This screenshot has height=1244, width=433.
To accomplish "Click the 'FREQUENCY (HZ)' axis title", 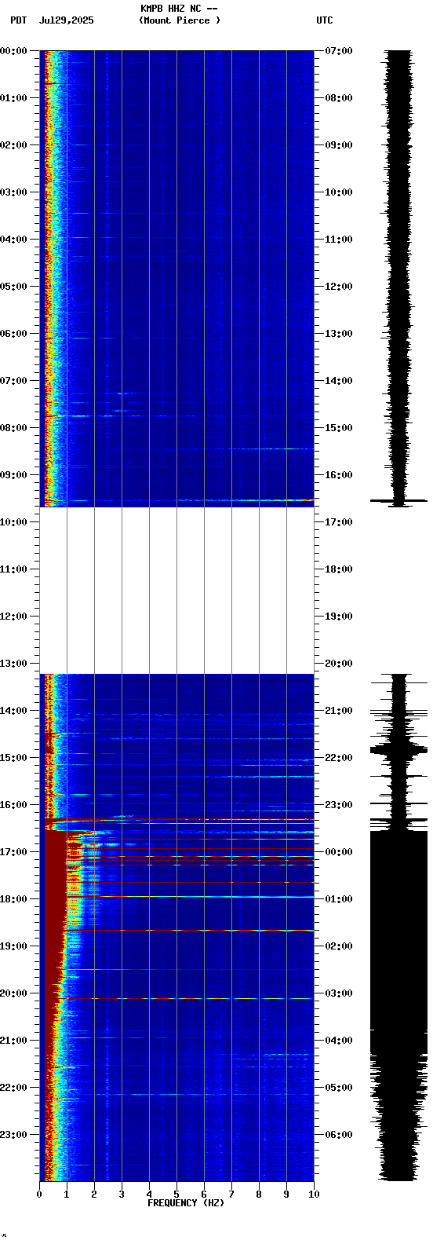I will (x=185, y=1203).
